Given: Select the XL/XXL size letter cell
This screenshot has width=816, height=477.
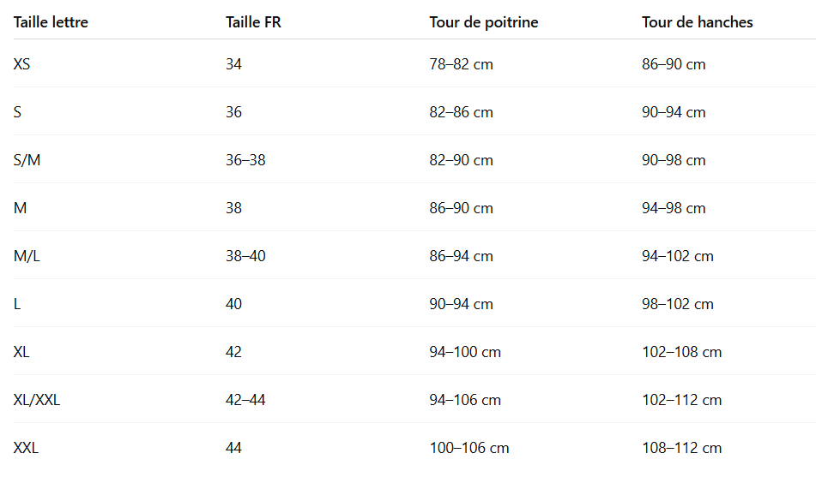Looking at the screenshot, I should pyautogui.click(x=37, y=400).
